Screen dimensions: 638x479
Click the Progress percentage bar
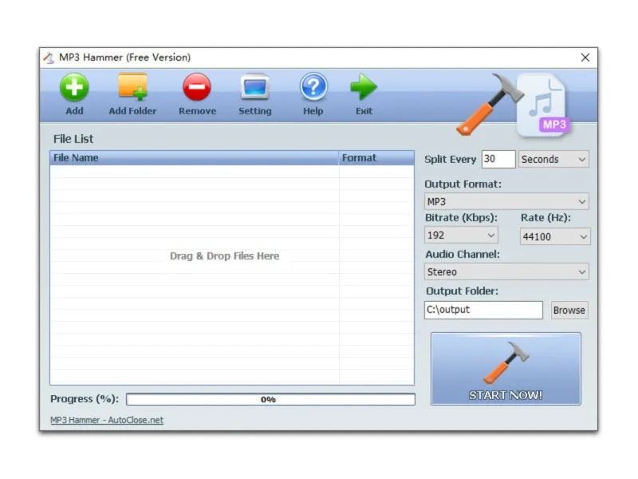(270, 399)
